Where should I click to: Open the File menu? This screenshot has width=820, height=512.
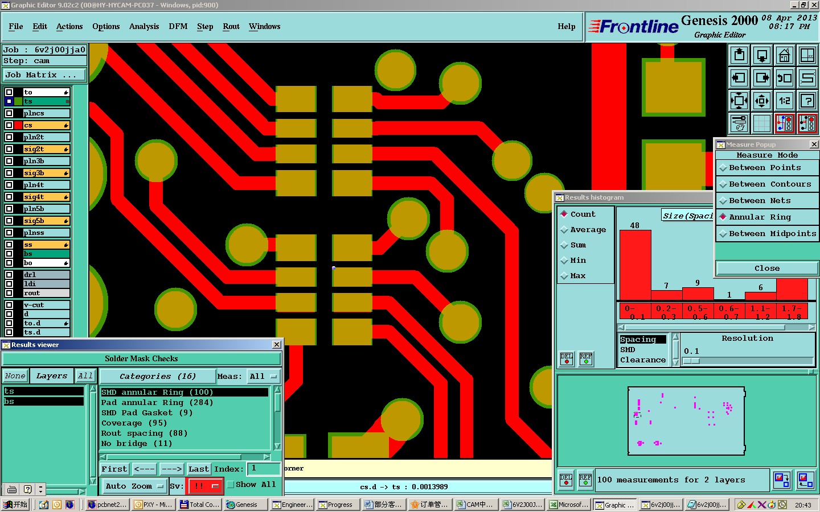coord(16,26)
